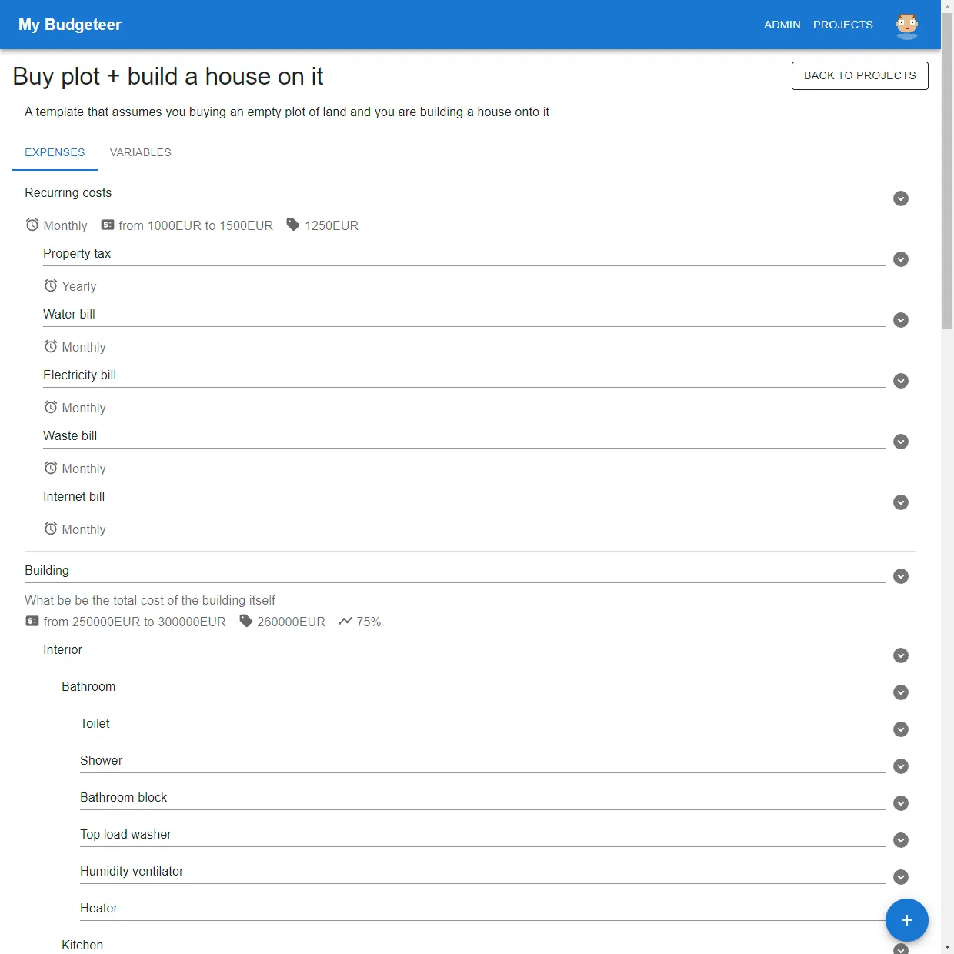Expand the Bathroom expense item
Screen dimensions: 954x954
click(900, 692)
